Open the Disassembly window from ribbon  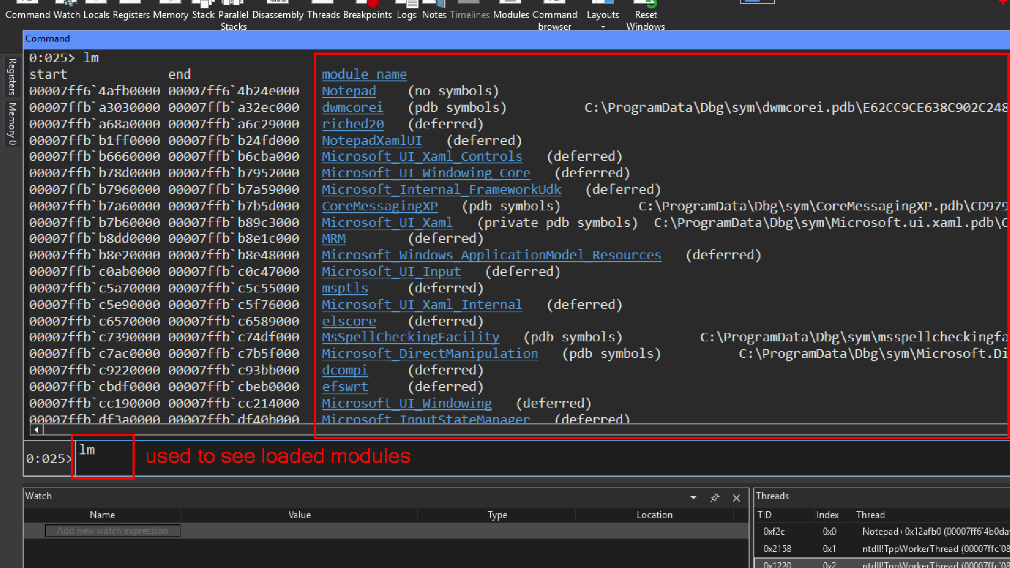[x=278, y=15]
